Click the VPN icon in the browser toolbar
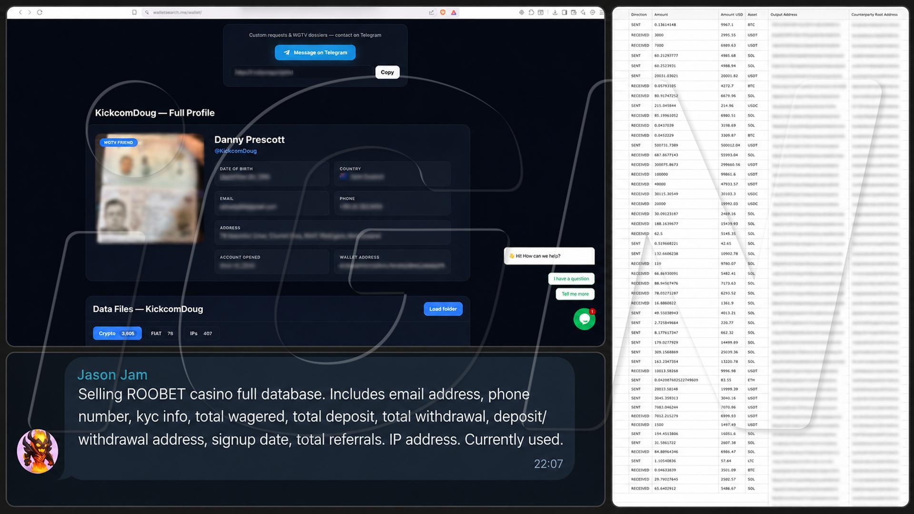Viewport: 914px width, 514px height. (593, 12)
